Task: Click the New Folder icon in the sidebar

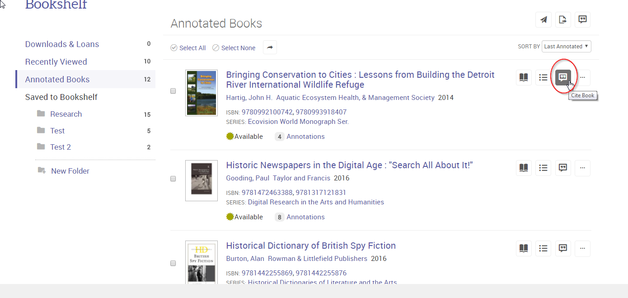Action: 41,170
